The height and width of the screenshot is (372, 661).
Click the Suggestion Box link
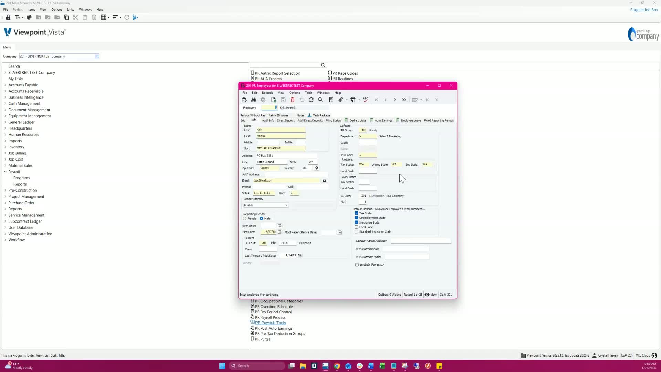[x=644, y=10]
